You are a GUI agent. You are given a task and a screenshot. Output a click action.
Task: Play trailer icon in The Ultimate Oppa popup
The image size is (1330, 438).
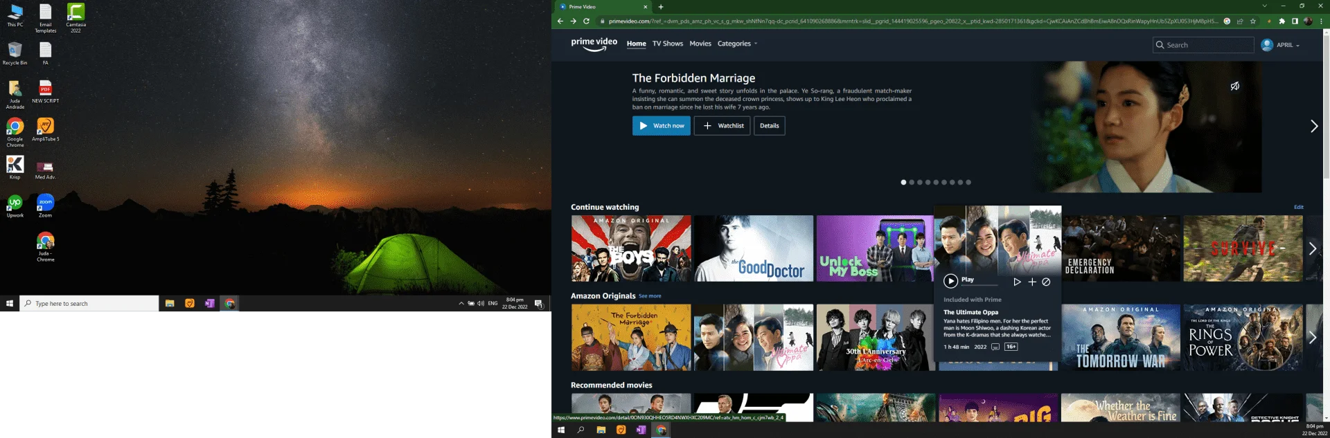(x=1017, y=282)
